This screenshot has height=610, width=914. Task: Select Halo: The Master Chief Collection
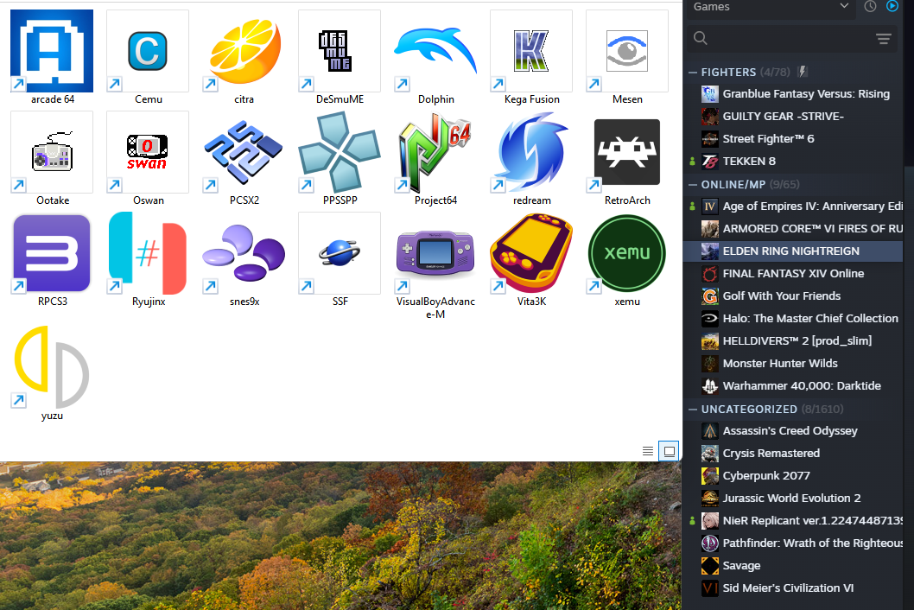point(793,319)
